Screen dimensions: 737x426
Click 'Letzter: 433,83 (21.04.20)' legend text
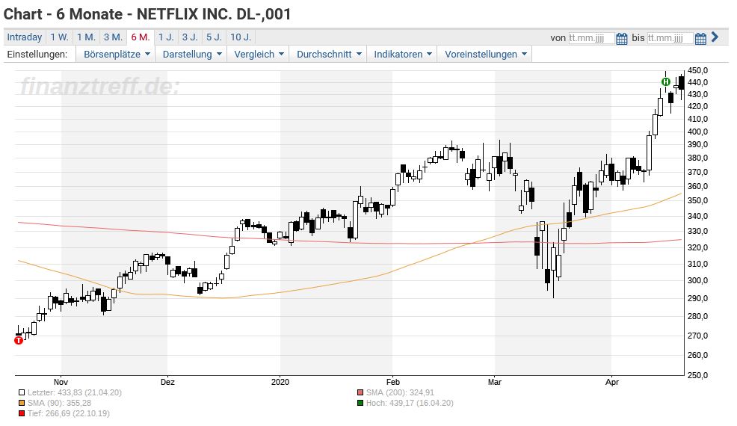pos(74,392)
